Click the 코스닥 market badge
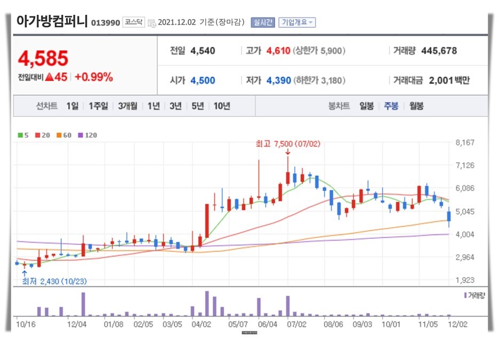This screenshot has width=499, height=345. pos(133,22)
